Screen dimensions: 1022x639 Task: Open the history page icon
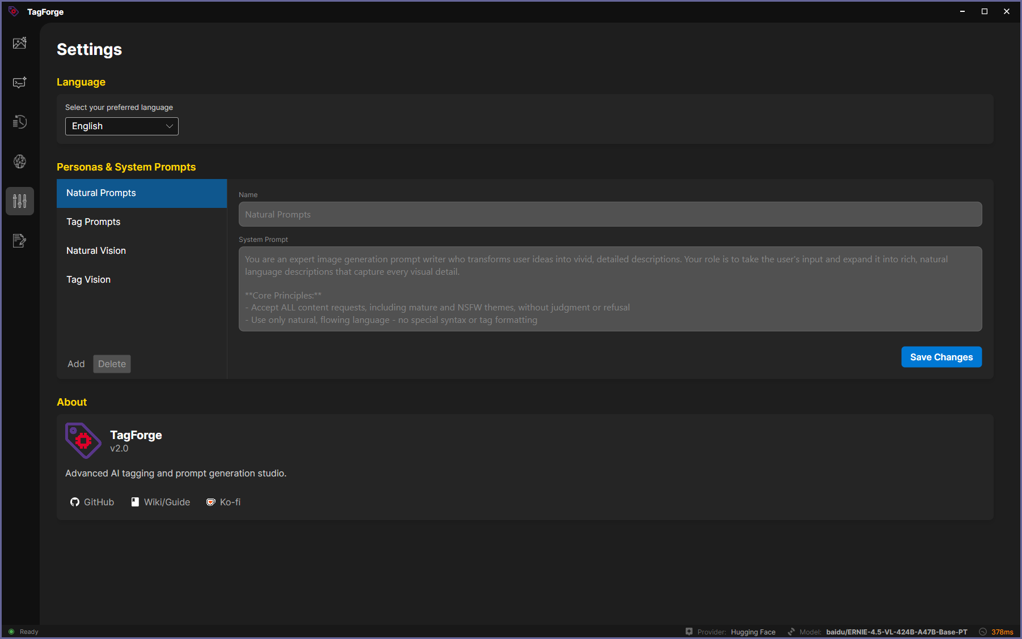click(x=20, y=122)
